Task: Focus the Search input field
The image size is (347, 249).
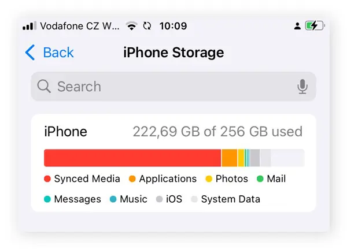Action: pos(173,86)
